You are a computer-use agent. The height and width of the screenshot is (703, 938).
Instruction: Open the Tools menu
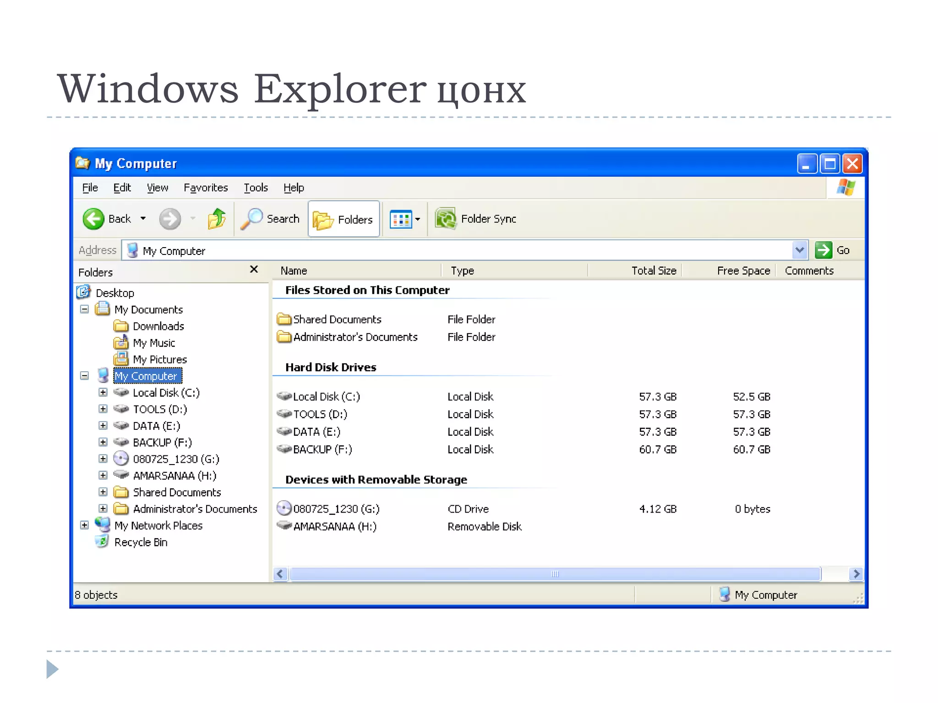coord(256,188)
